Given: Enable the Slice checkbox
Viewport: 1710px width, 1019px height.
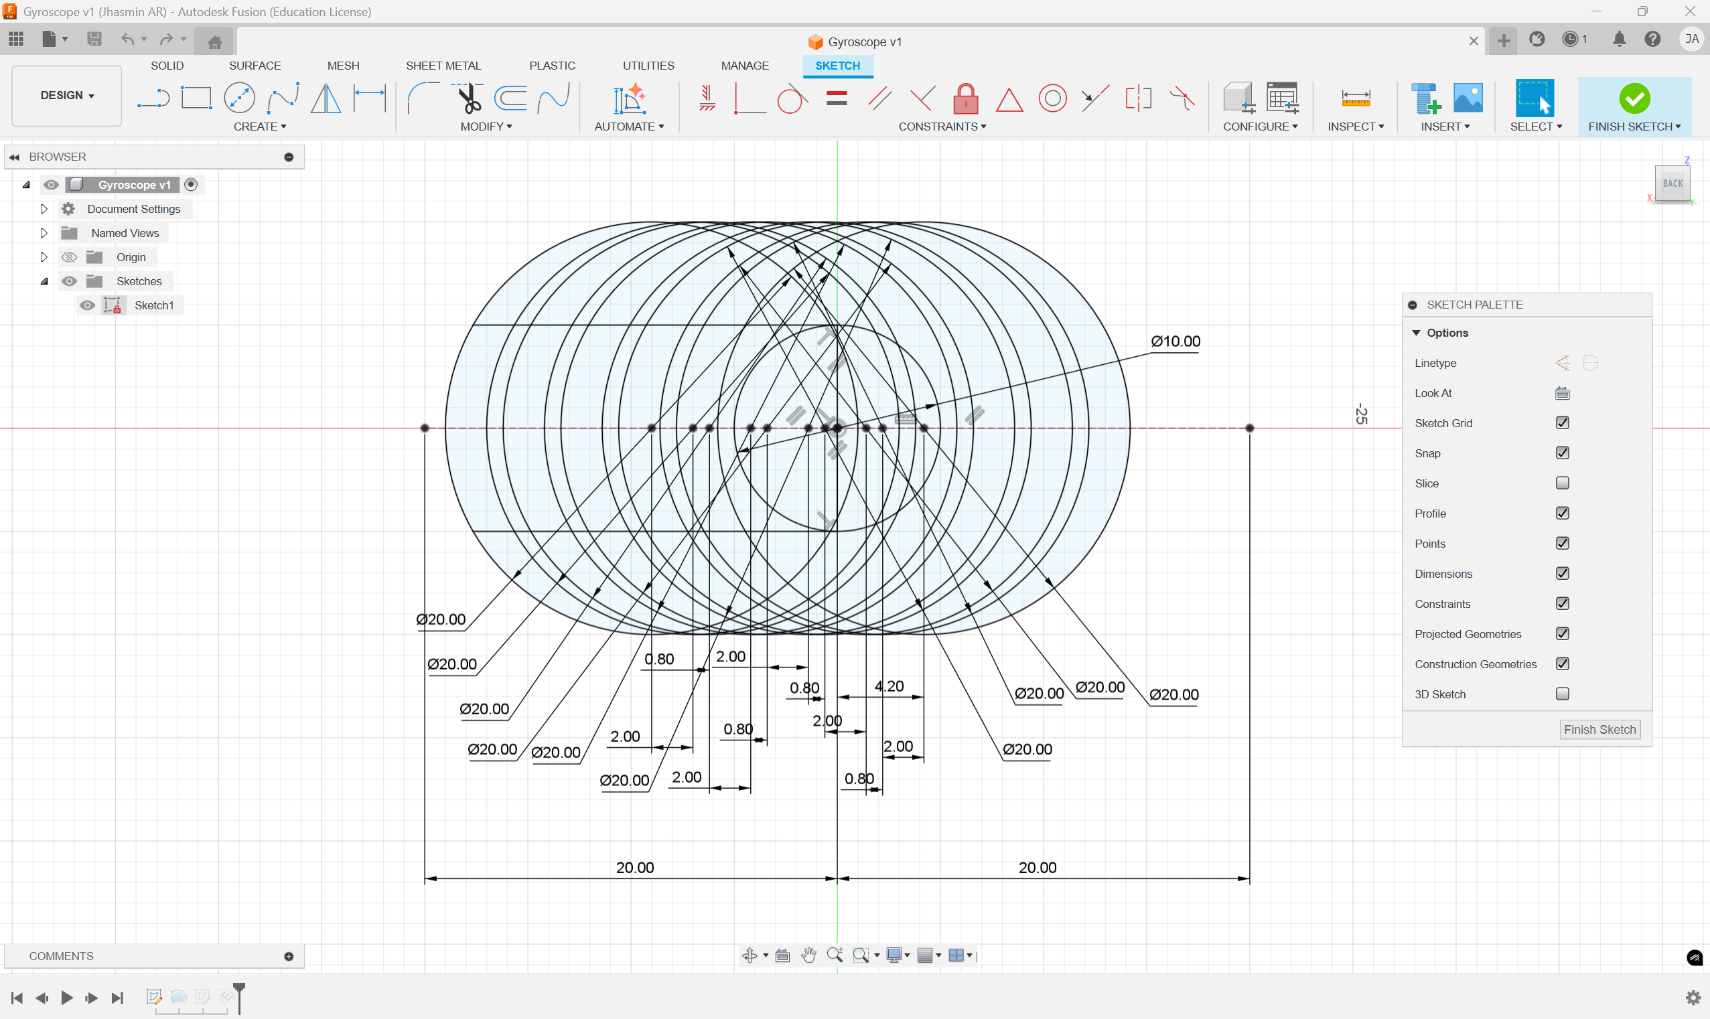Looking at the screenshot, I should [x=1563, y=483].
